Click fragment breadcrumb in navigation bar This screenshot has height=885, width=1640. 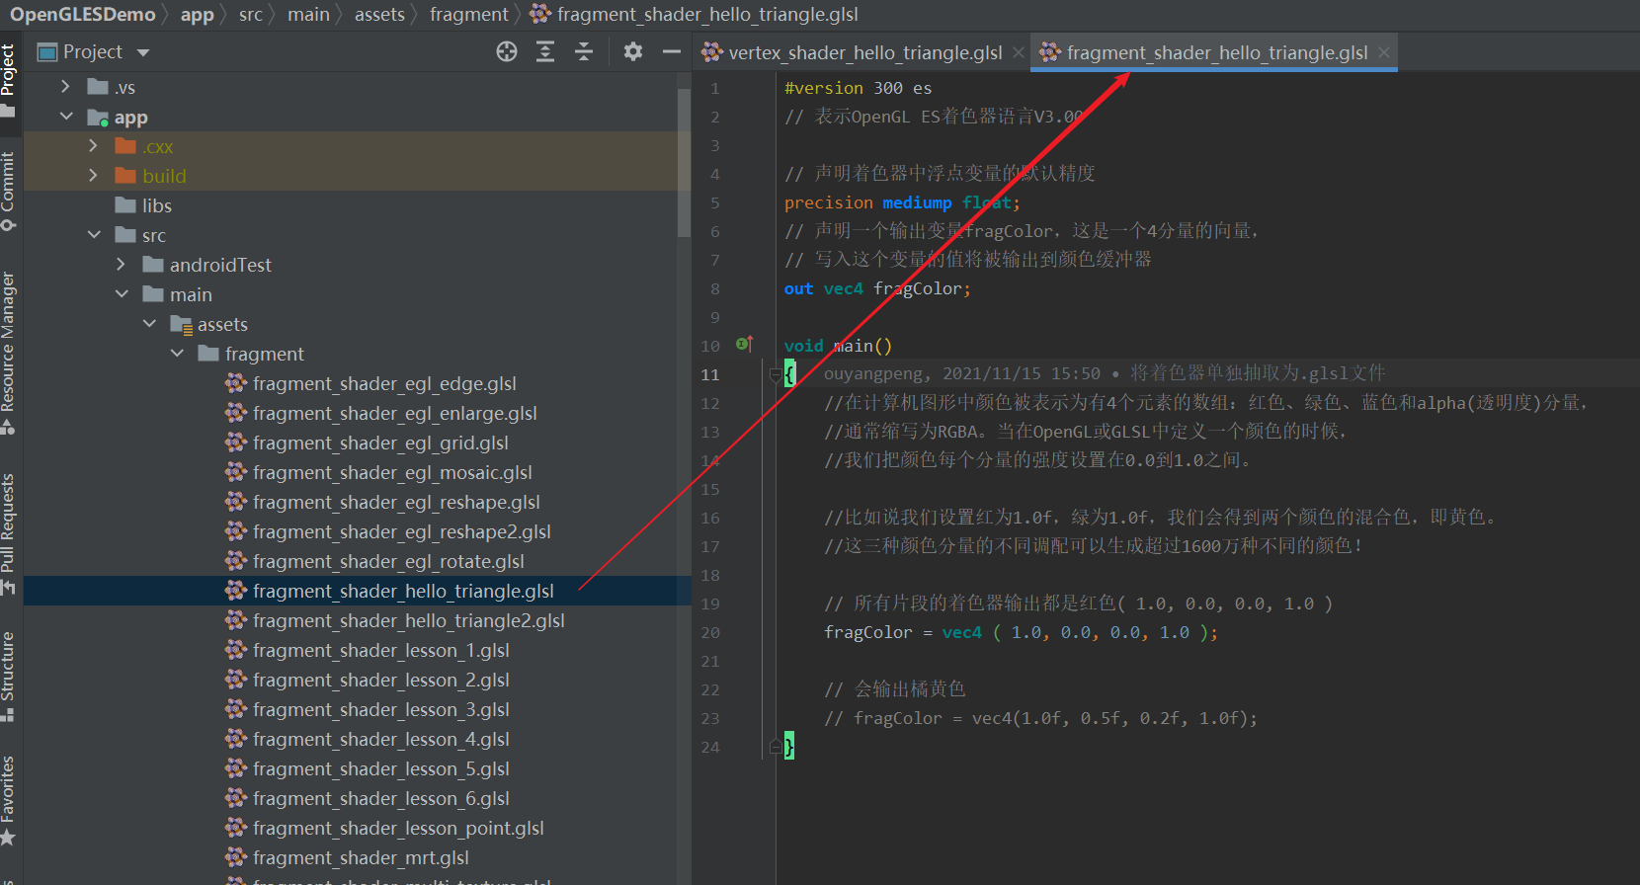469,14
